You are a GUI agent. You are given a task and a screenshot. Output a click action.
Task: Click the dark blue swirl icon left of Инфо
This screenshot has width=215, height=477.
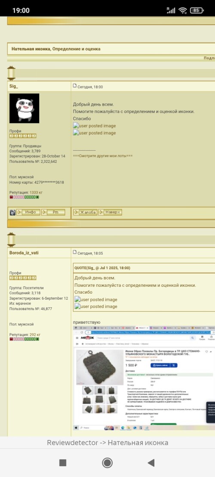pos(12,213)
